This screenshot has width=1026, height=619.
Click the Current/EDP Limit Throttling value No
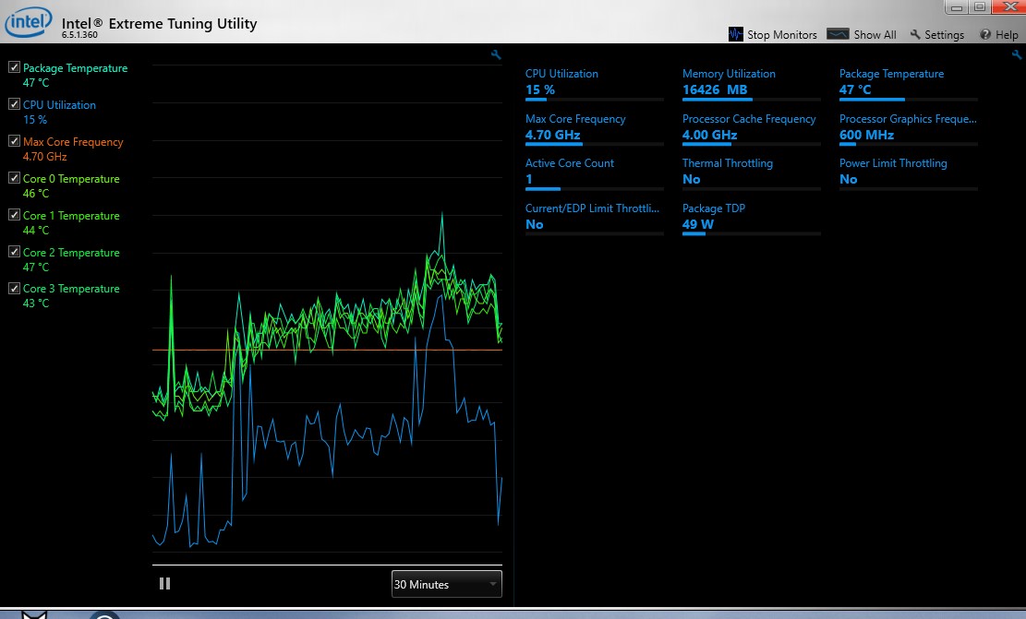point(534,224)
